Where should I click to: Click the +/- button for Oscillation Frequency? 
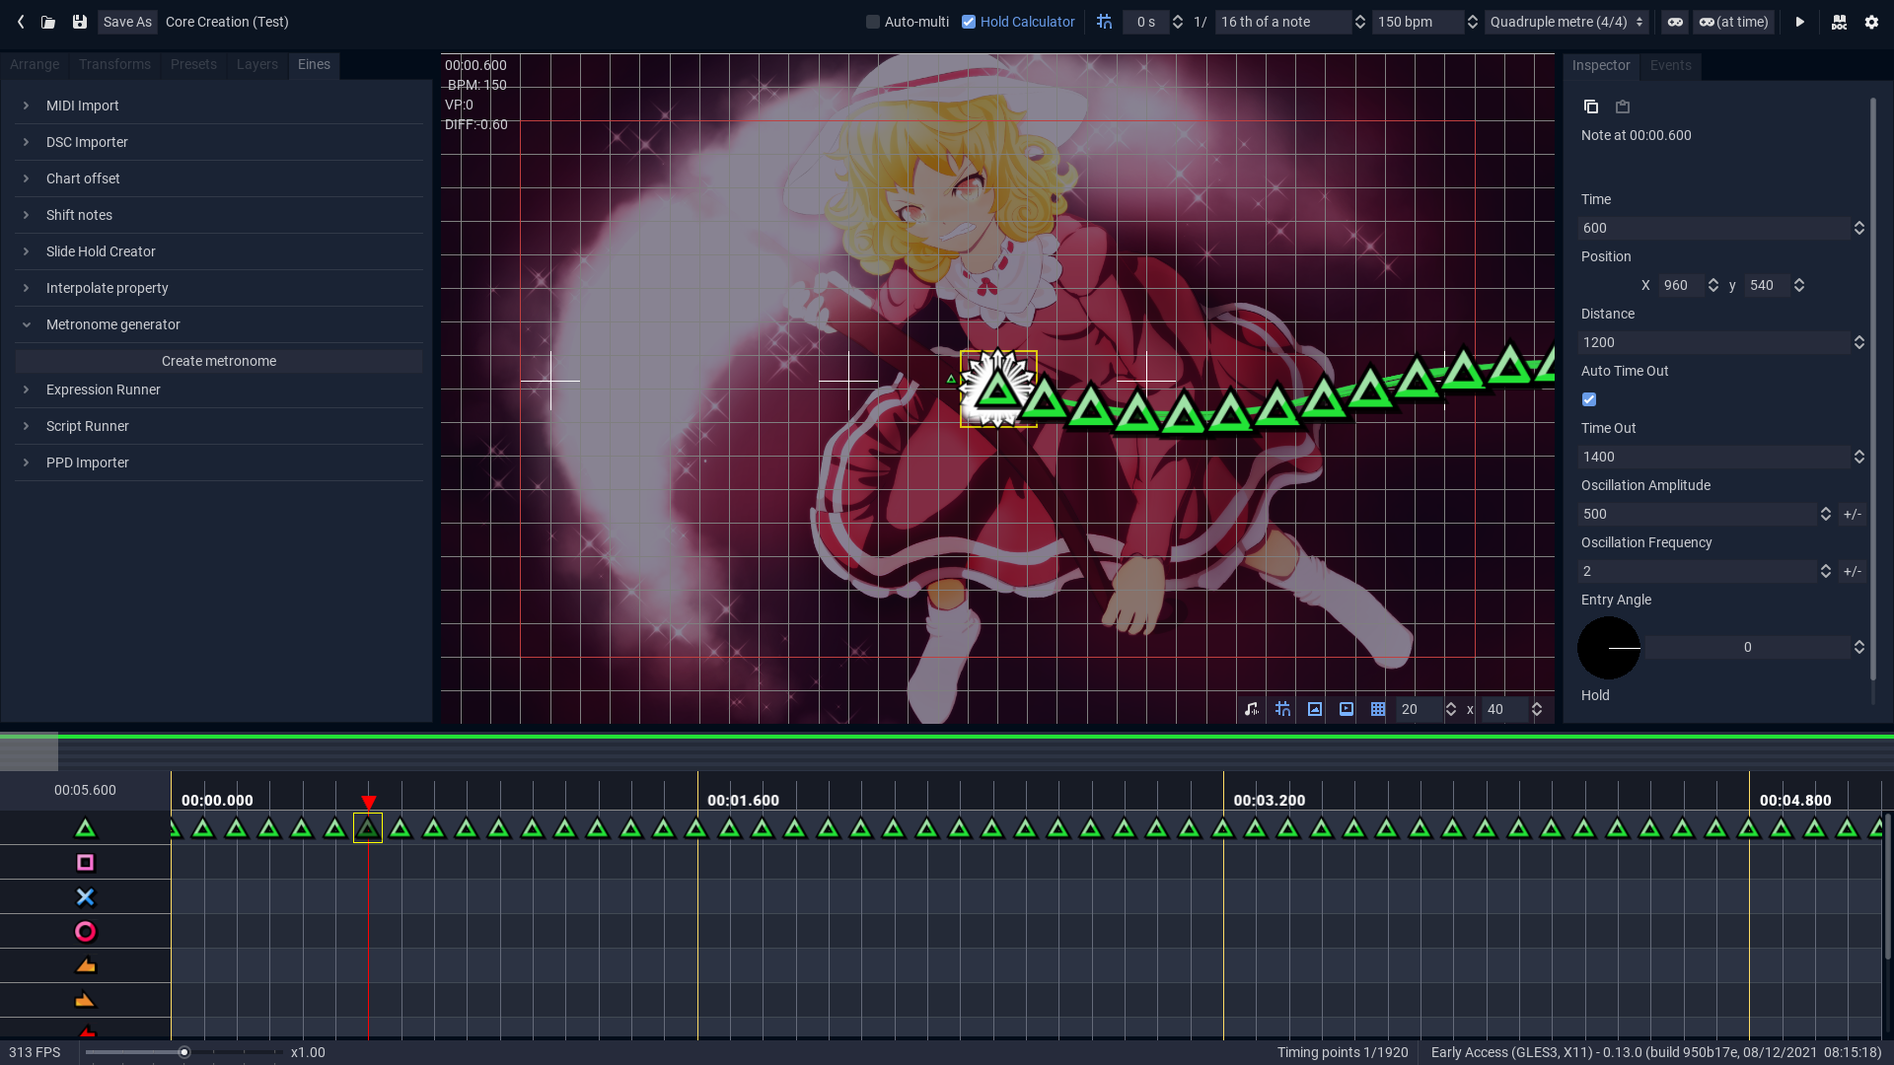[x=1853, y=571]
